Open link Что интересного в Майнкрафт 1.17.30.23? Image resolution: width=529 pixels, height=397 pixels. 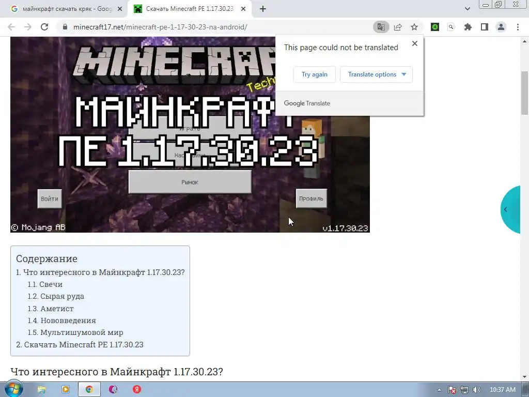[x=101, y=272]
